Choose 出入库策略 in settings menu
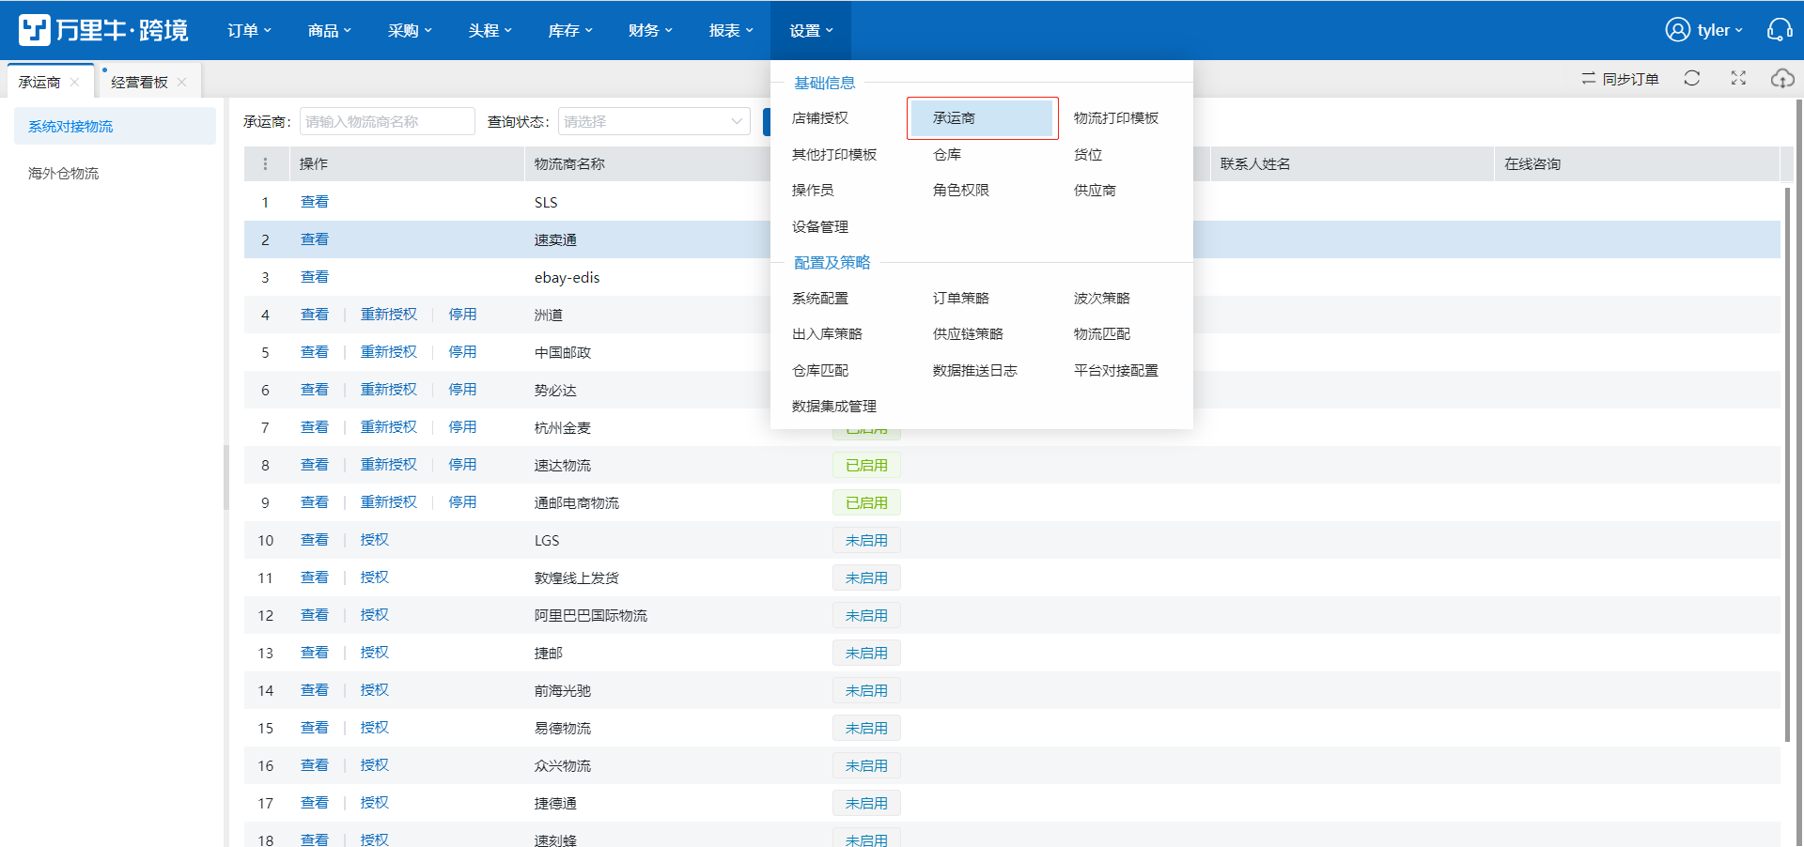Viewport: 1804px width, 847px height. click(x=827, y=333)
